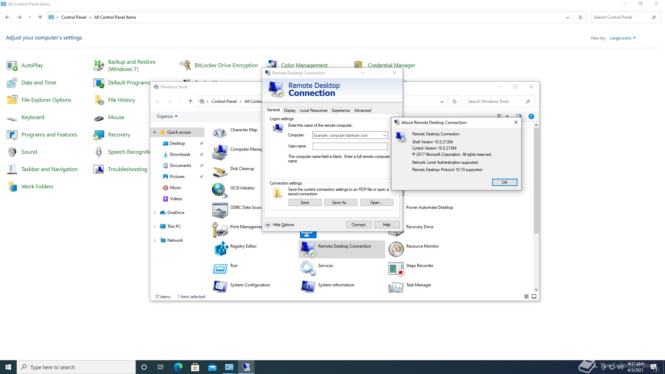Image resolution: width=665 pixels, height=374 pixels.
Task: Click the Search Control Panel box
Action: click(x=626, y=17)
